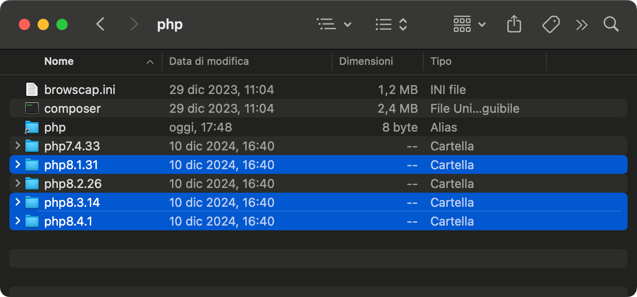The image size is (637, 297).
Task: Expand the php8.1.31 folder
Action: 18,164
